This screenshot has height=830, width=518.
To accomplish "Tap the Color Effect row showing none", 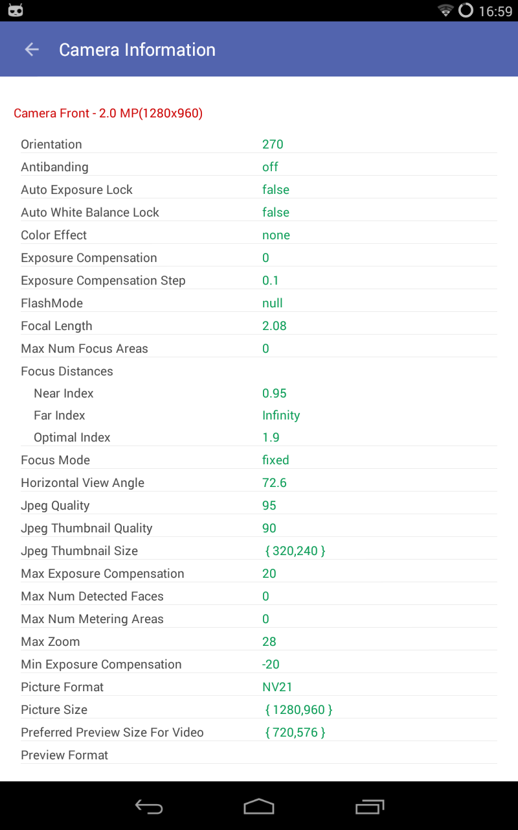I will (x=259, y=235).
